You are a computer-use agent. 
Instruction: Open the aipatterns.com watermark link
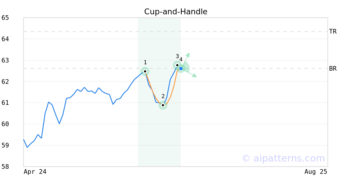click(x=283, y=158)
